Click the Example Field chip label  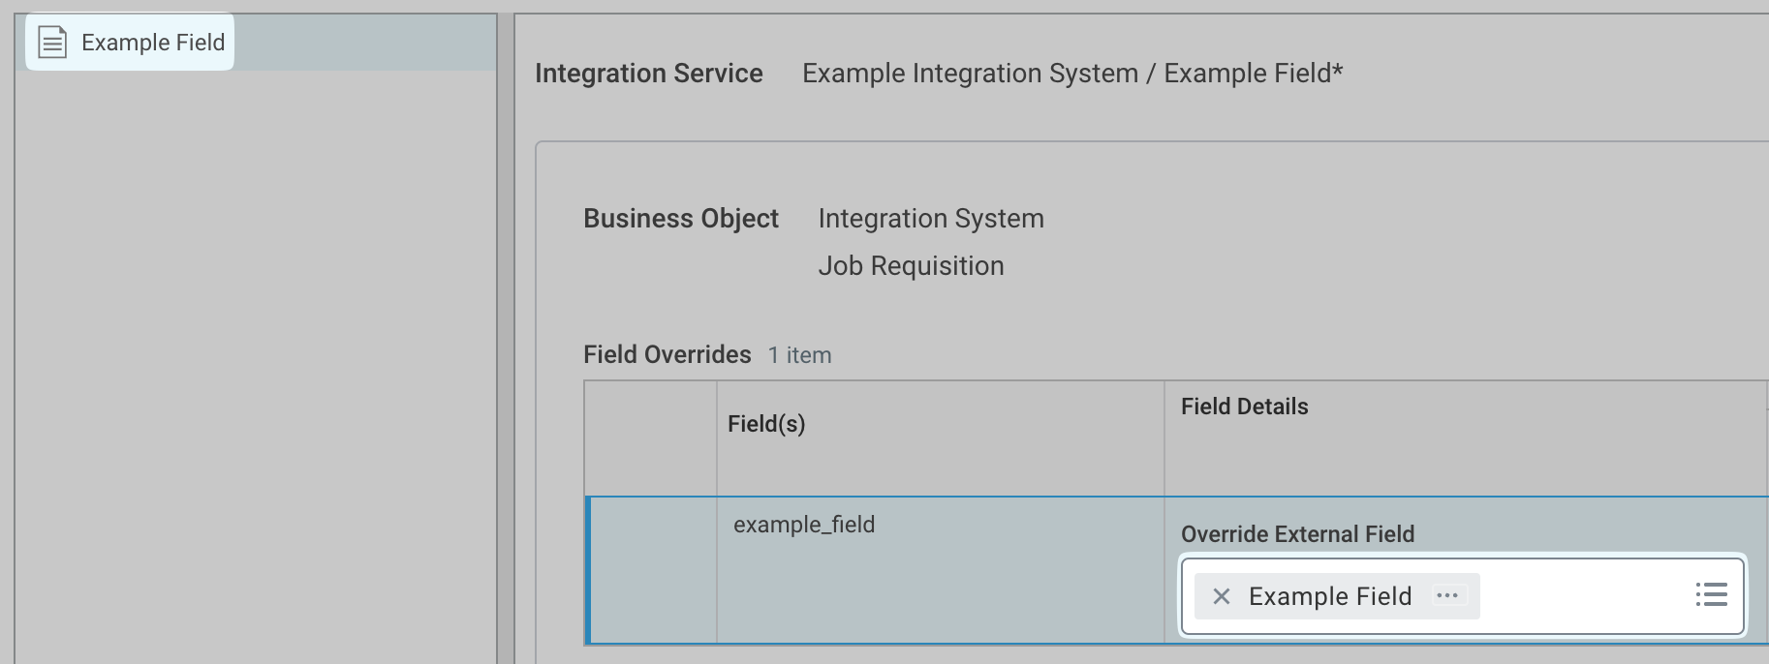coord(1329,596)
